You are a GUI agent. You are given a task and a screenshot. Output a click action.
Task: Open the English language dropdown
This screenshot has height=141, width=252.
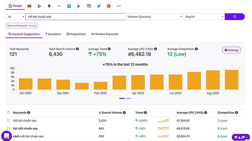204,17
